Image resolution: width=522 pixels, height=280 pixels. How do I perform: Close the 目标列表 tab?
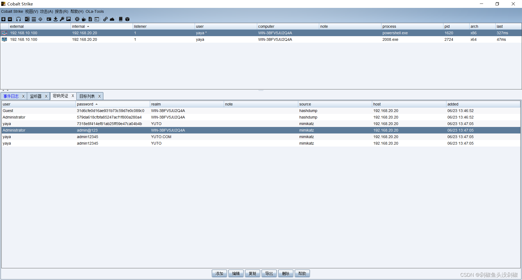(100, 96)
